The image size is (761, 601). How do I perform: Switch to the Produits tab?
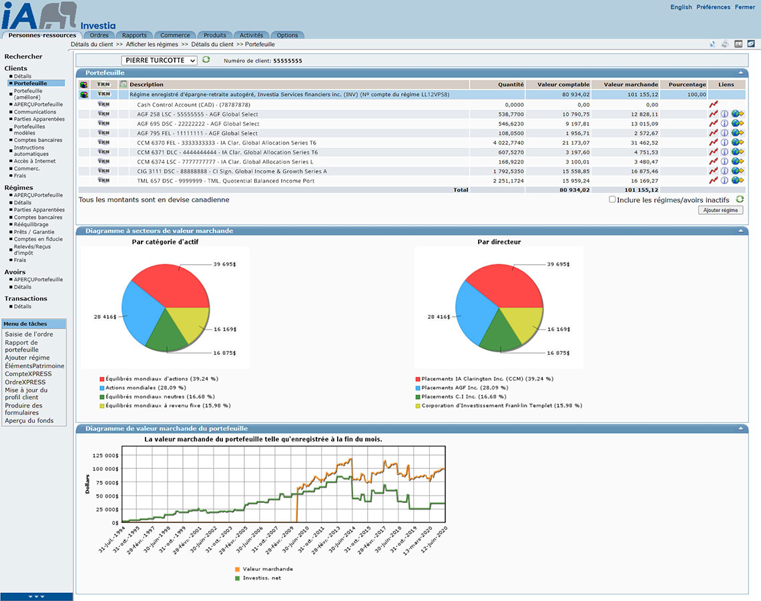click(x=215, y=35)
